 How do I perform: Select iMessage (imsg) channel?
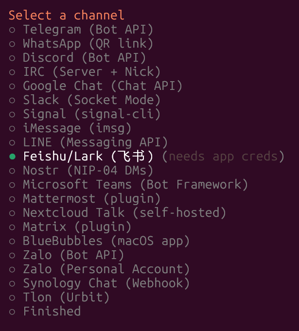coord(77,128)
